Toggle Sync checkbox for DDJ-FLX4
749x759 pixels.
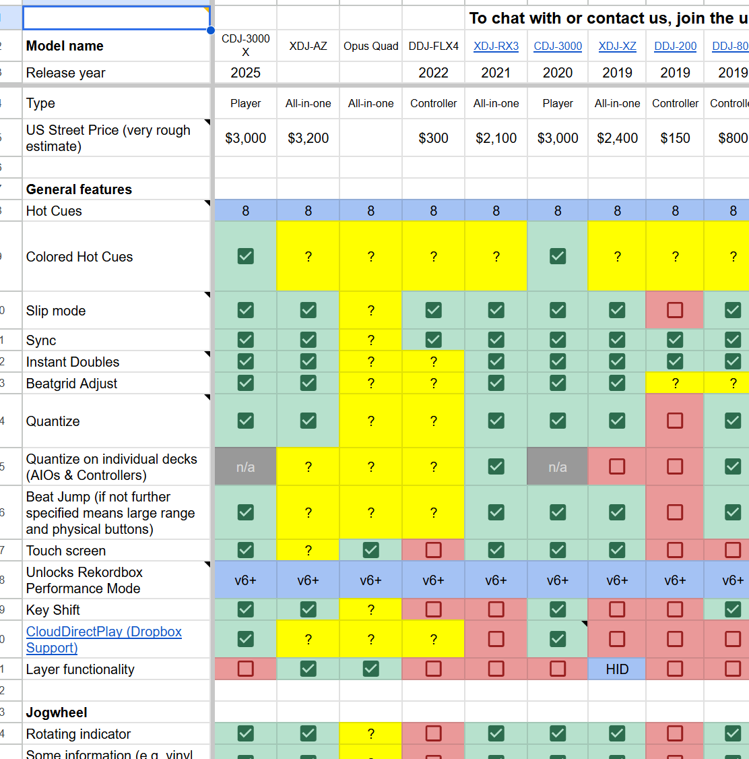click(x=433, y=340)
